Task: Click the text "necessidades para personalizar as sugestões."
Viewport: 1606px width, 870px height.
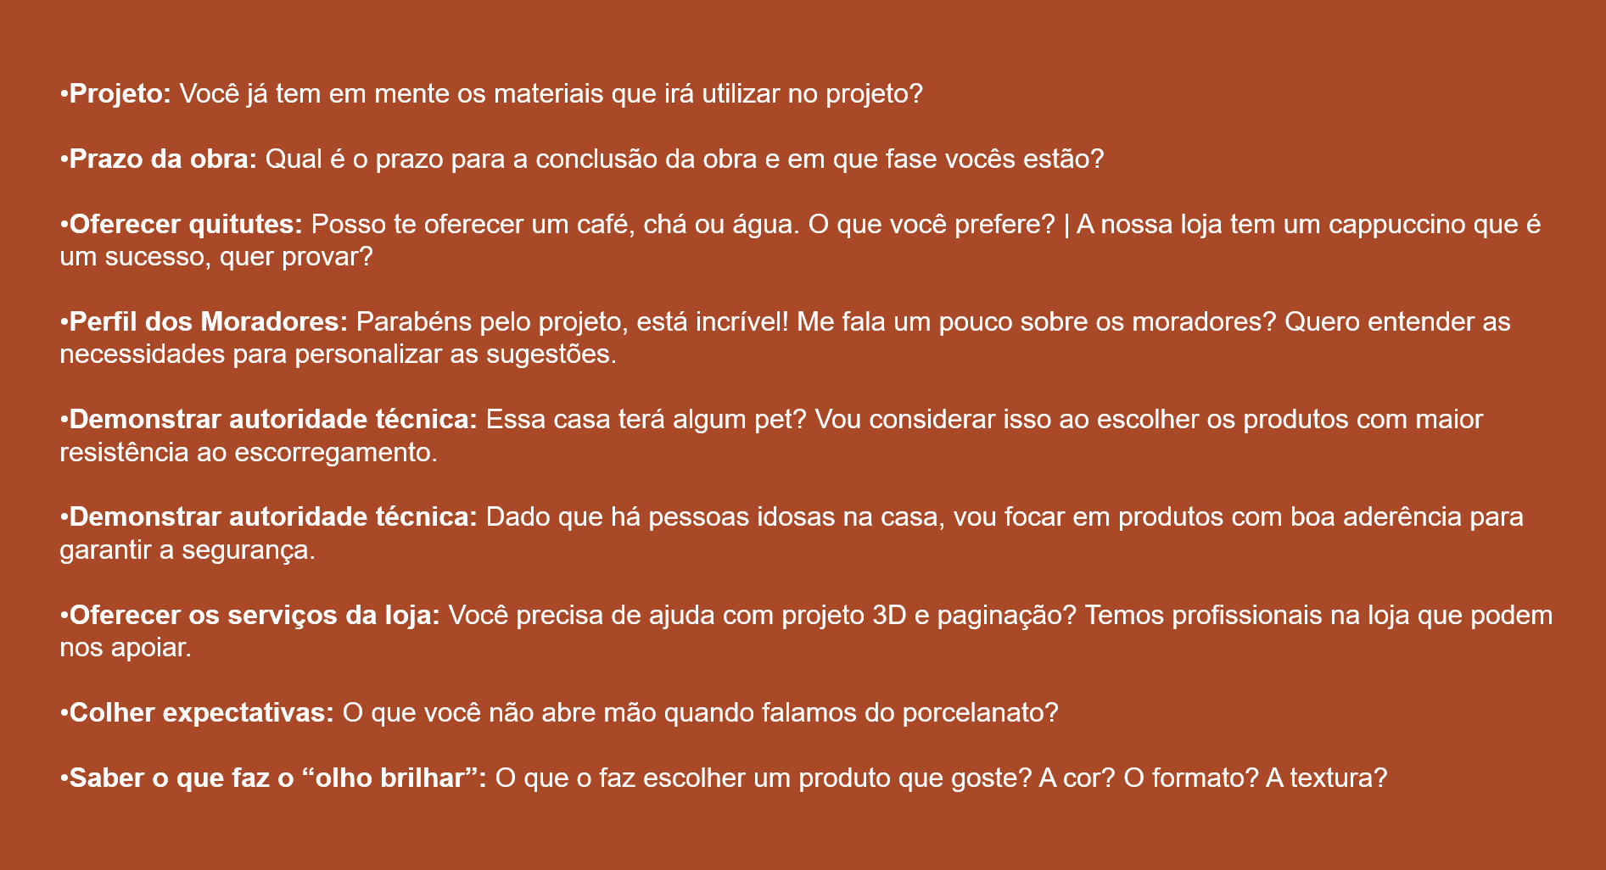Action: pos(338,354)
